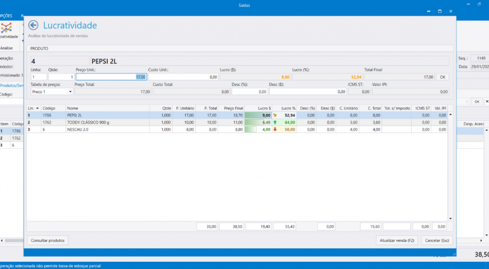This screenshot has width=489, height=269.
Task: Click green up arrow in TODDY row
Action: point(275,122)
